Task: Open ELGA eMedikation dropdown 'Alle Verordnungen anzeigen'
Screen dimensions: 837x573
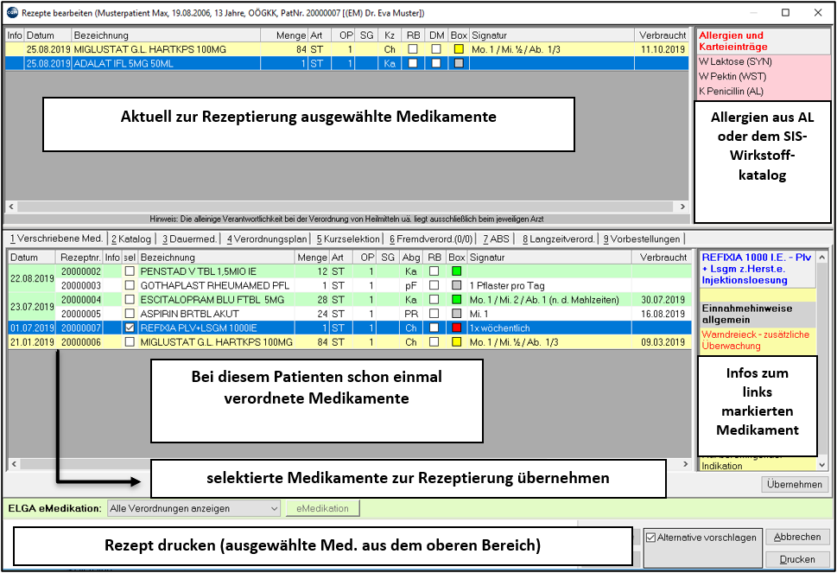Action: (193, 508)
